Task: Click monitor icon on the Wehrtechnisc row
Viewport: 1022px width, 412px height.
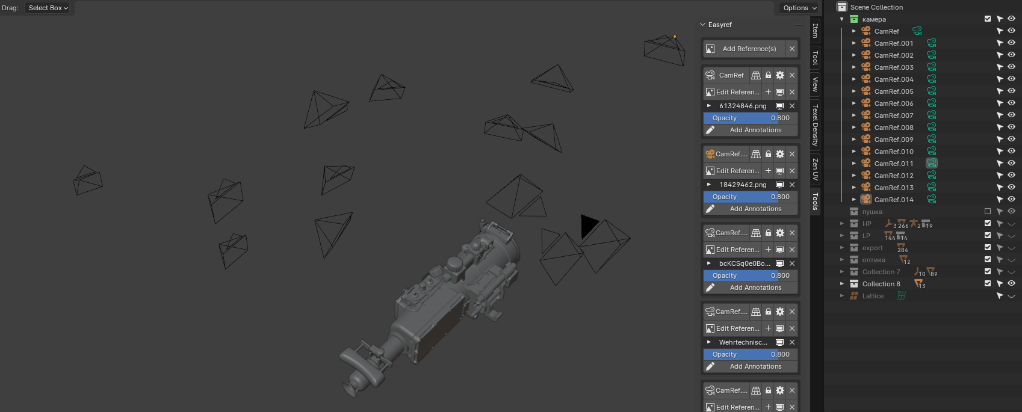Action: pyautogui.click(x=779, y=342)
